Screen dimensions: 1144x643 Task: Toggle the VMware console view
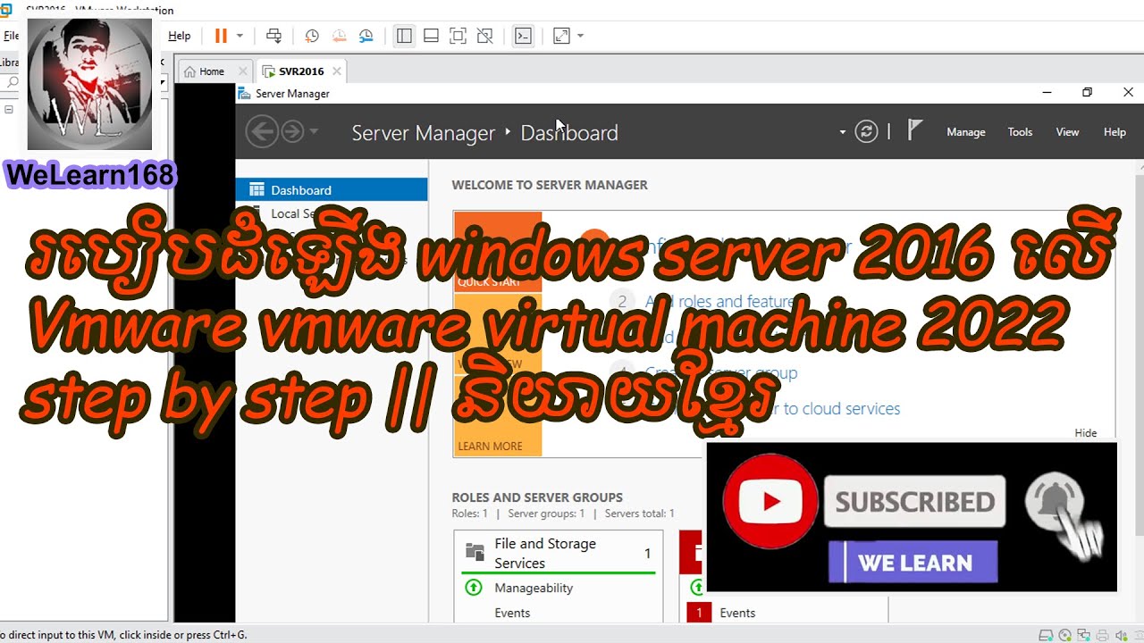coord(523,36)
